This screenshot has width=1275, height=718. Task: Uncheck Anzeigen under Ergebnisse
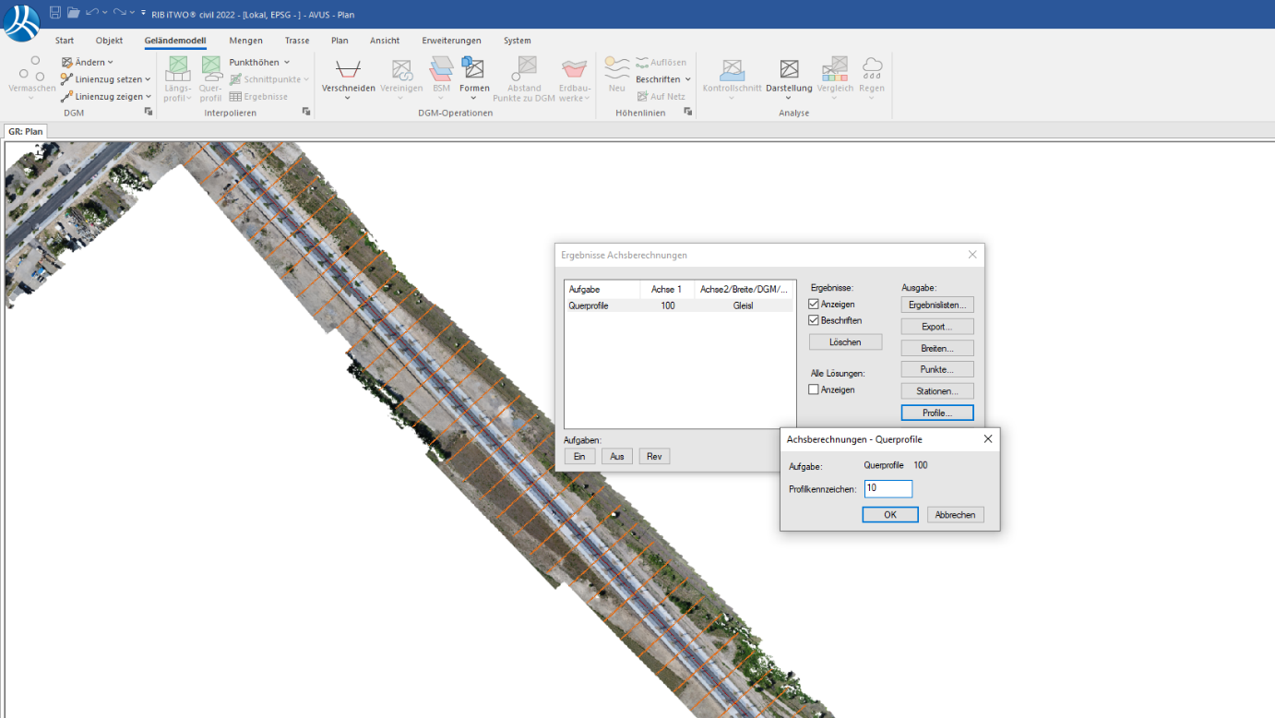pyautogui.click(x=814, y=305)
